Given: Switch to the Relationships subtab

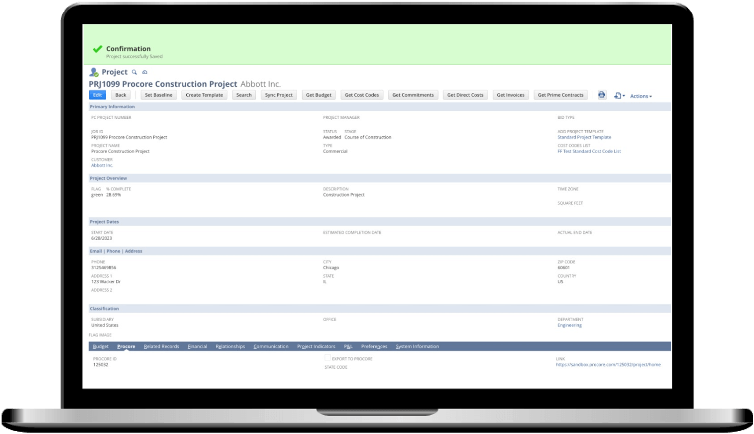Looking at the screenshot, I should pos(230,347).
